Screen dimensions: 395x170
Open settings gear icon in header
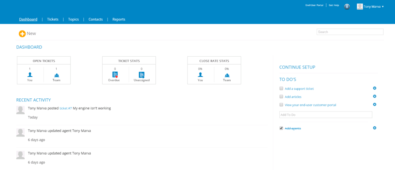347,7
